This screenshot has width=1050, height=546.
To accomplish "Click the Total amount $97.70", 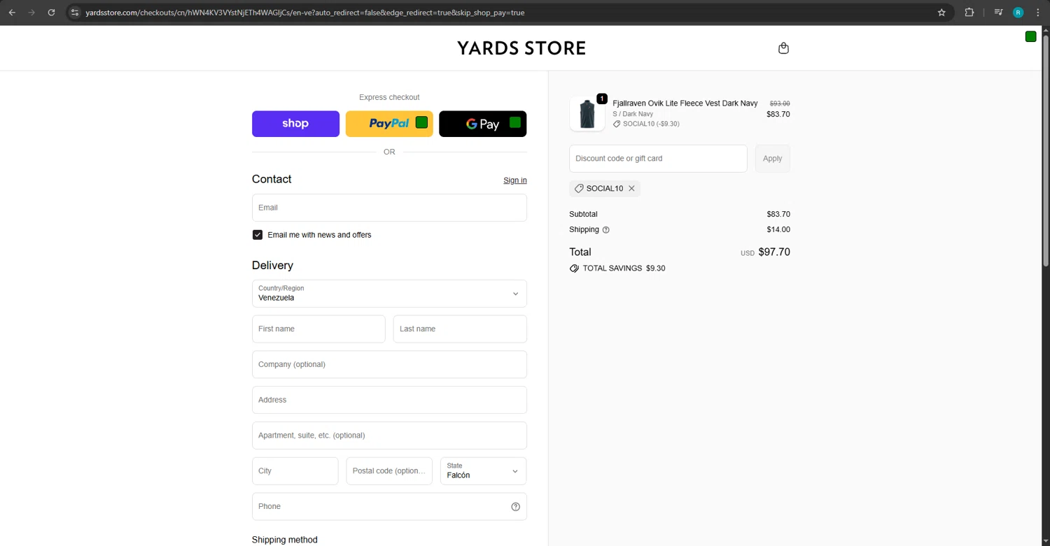I will coord(774,252).
